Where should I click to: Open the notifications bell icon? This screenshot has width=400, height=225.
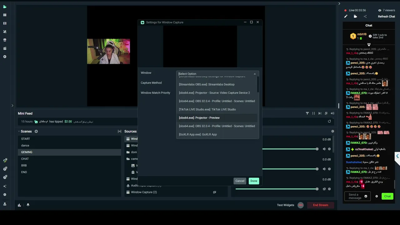click(x=28, y=205)
